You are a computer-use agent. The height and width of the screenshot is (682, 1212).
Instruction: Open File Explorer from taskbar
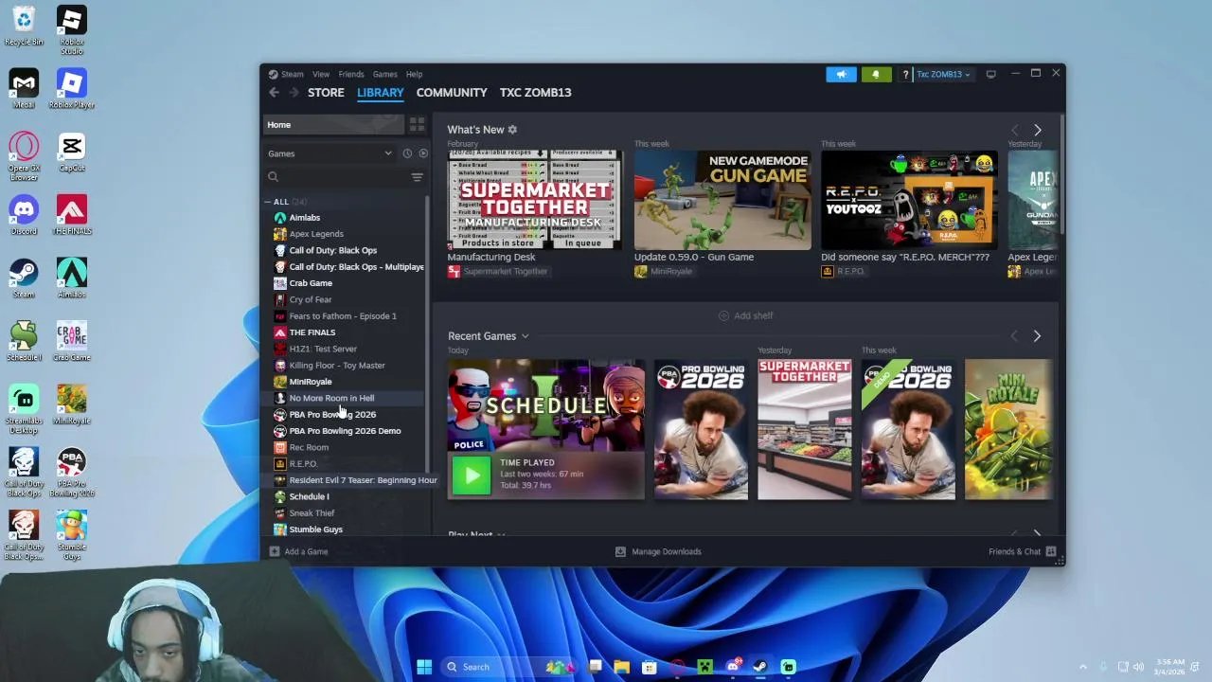622,667
